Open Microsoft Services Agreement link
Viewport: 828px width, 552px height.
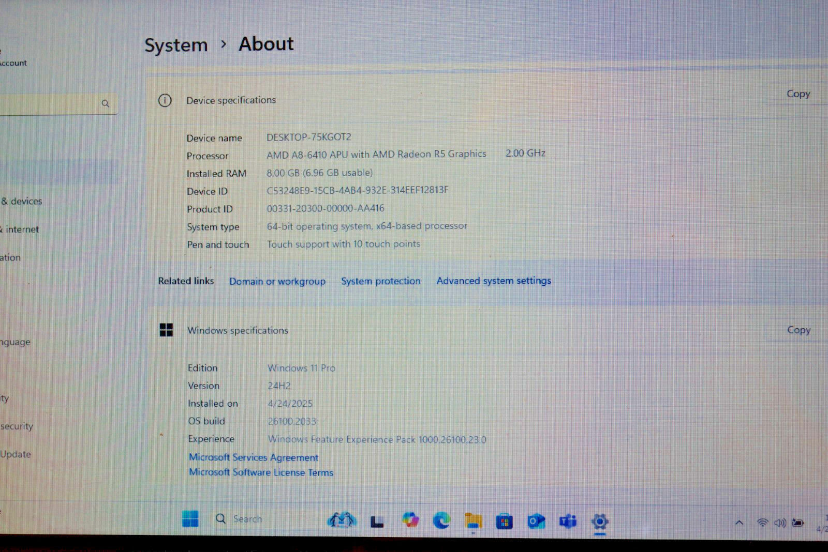coord(254,457)
